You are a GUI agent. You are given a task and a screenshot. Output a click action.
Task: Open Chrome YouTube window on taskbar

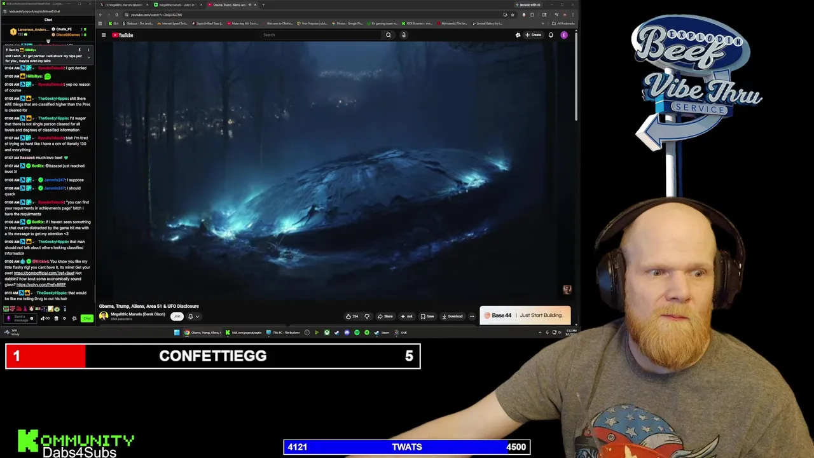coord(203,332)
